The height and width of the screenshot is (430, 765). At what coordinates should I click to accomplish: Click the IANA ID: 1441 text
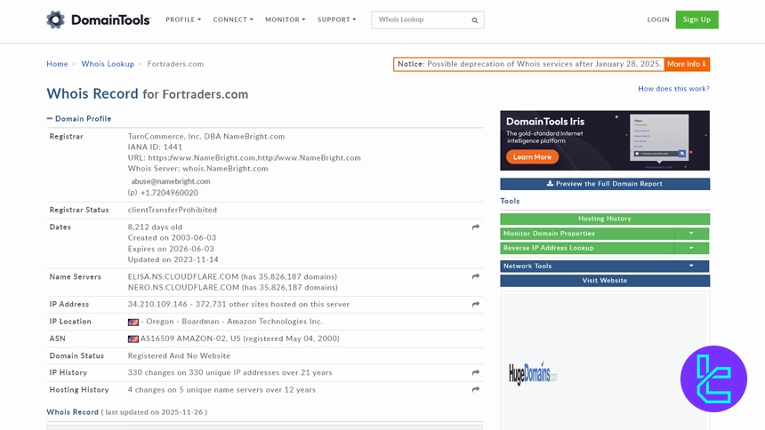[155, 147]
